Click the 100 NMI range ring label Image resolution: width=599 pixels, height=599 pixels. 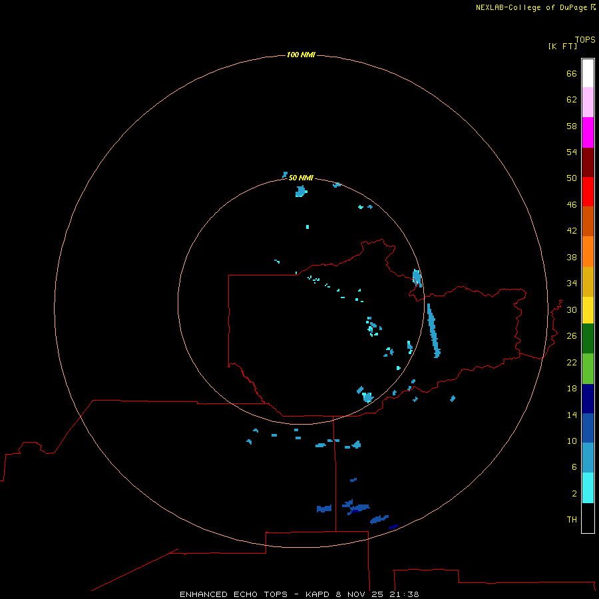(301, 55)
